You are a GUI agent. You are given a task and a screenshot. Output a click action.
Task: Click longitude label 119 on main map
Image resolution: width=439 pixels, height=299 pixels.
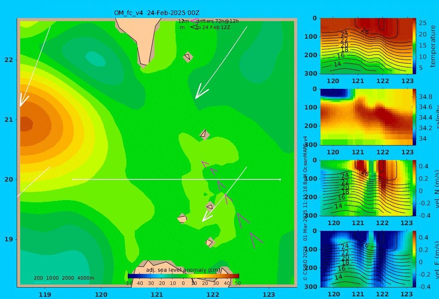tap(45, 295)
